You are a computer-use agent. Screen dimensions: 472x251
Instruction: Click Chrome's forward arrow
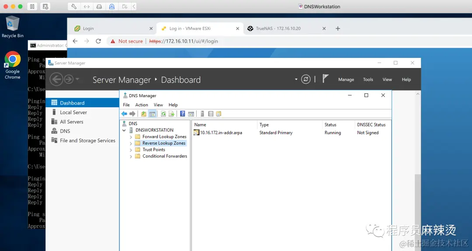tap(87, 41)
